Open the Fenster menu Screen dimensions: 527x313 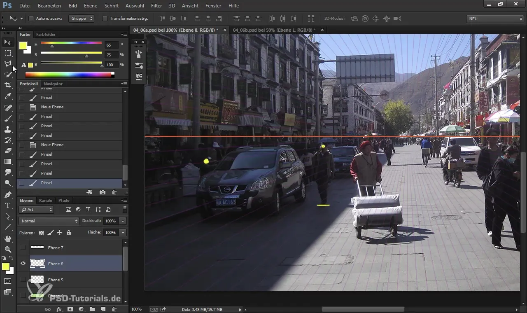[x=213, y=6]
